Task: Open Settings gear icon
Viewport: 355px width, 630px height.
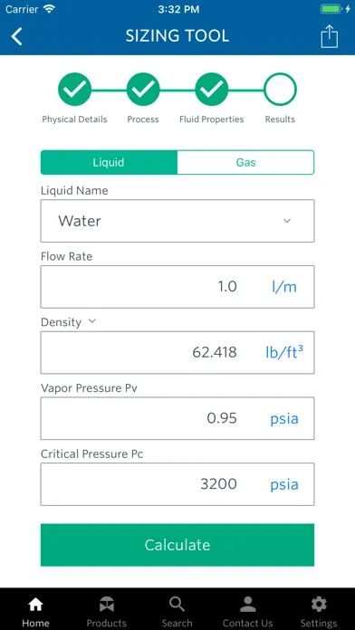Action: 319,605
